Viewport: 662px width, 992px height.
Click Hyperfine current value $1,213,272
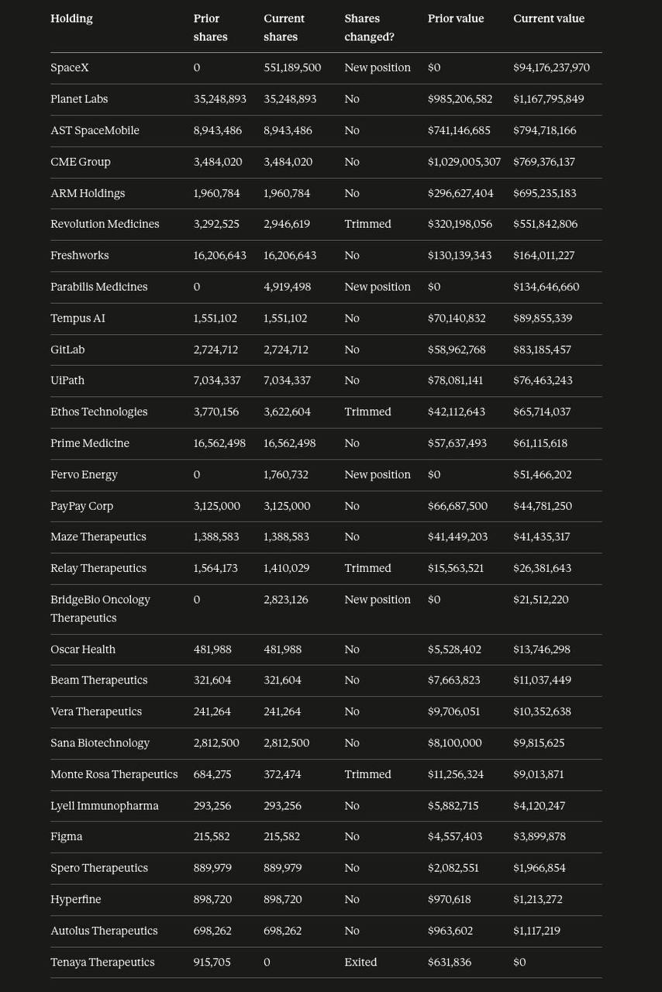click(x=538, y=900)
